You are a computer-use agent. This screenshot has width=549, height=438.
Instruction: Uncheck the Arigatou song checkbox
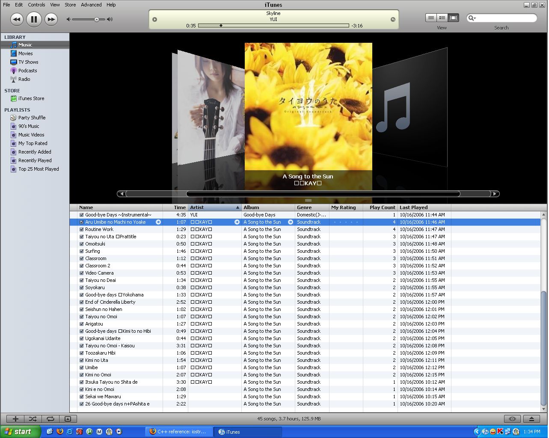(x=81, y=324)
